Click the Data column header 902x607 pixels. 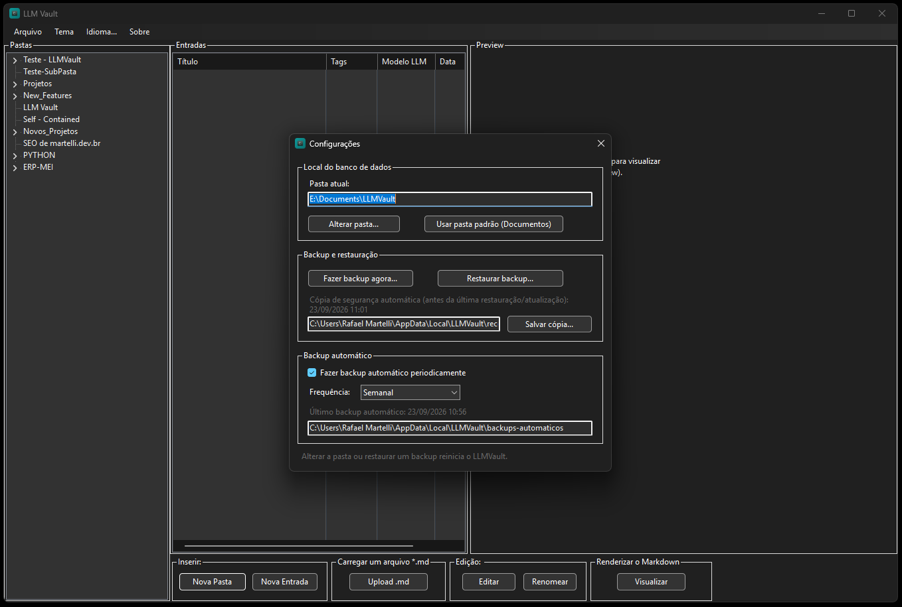(x=450, y=62)
